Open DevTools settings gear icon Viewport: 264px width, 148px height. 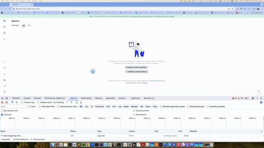(x=253, y=98)
